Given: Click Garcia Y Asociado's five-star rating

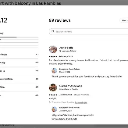Looking at the screenshot, I should 53,95.
